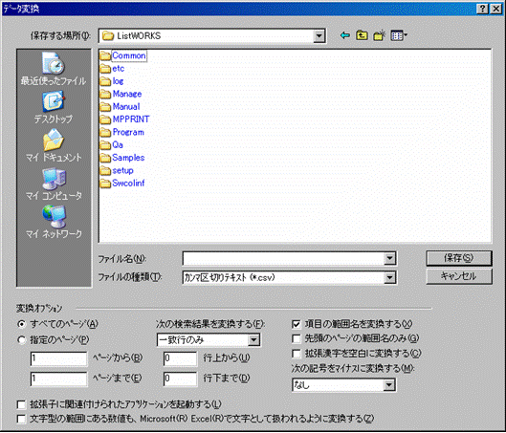The image size is (506, 433).
Task: Open the view menu icon
Action: 399,35
